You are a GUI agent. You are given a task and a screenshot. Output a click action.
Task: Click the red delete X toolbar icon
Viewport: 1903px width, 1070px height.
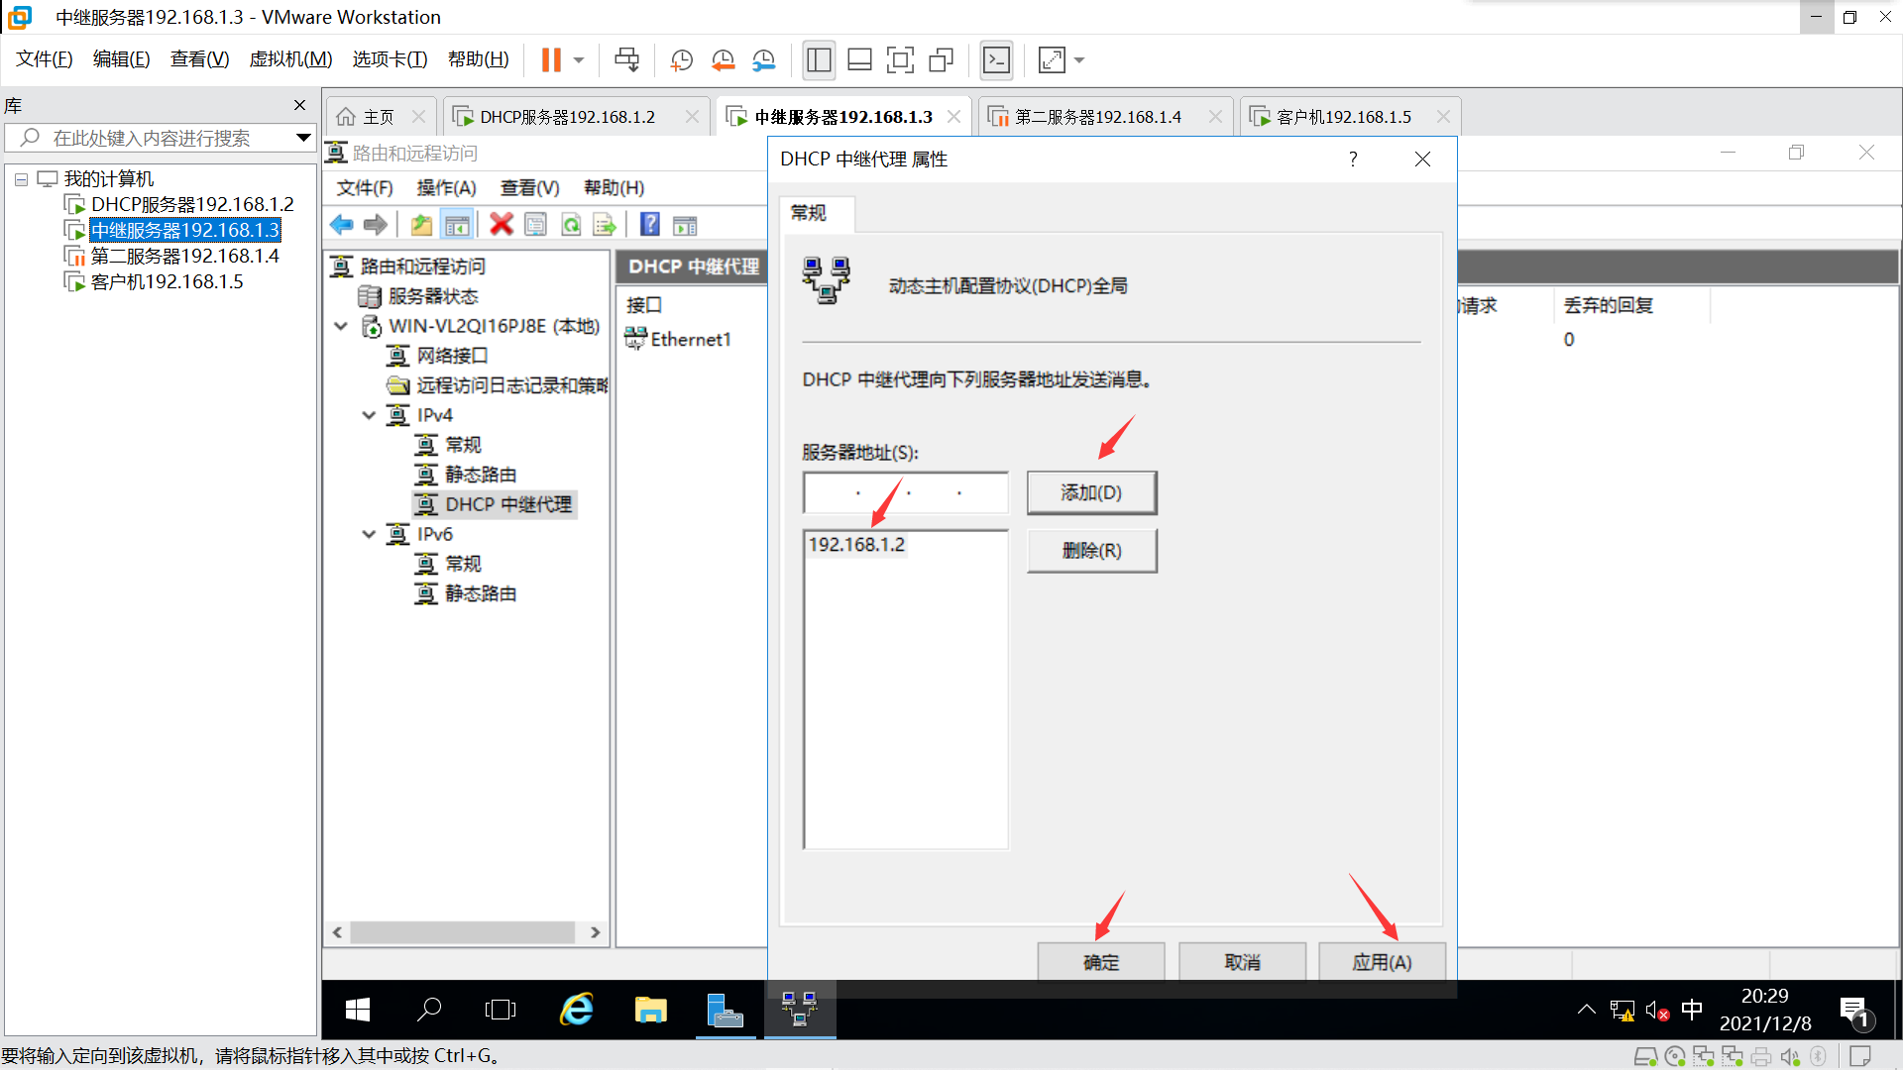click(x=502, y=225)
